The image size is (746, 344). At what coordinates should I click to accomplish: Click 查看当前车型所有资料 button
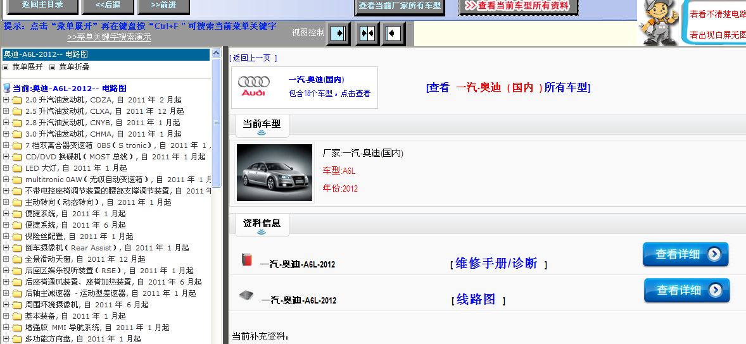517,6
